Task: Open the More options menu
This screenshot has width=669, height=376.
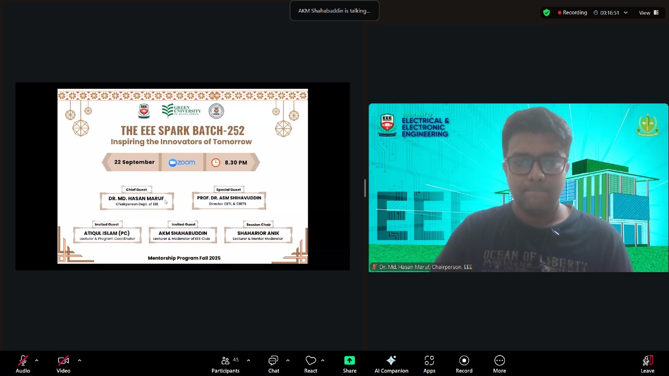Action: tap(499, 364)
